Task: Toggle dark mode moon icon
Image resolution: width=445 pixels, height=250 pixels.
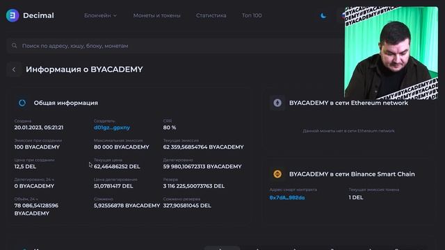Action: [x=323, y=15]
